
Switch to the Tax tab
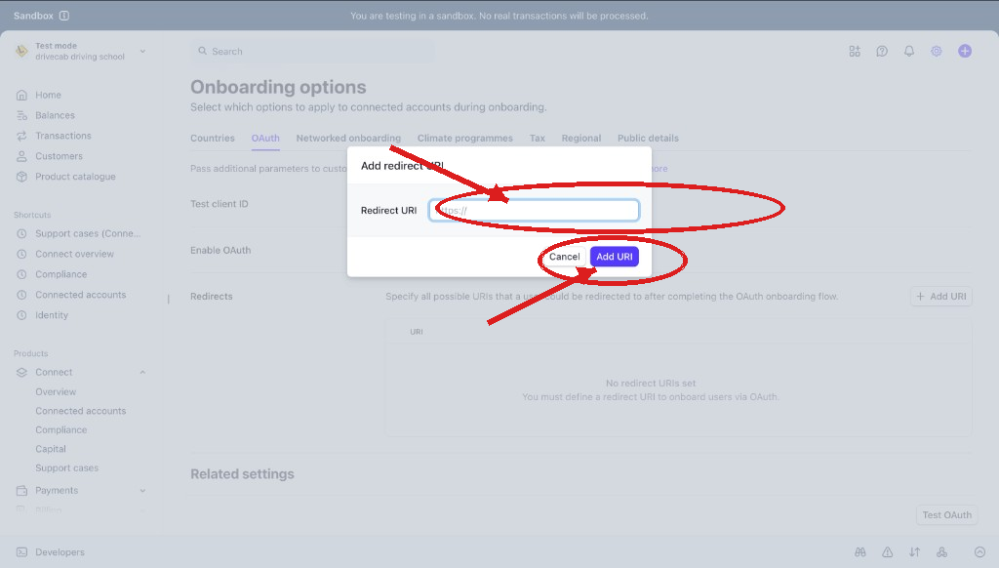538,139
